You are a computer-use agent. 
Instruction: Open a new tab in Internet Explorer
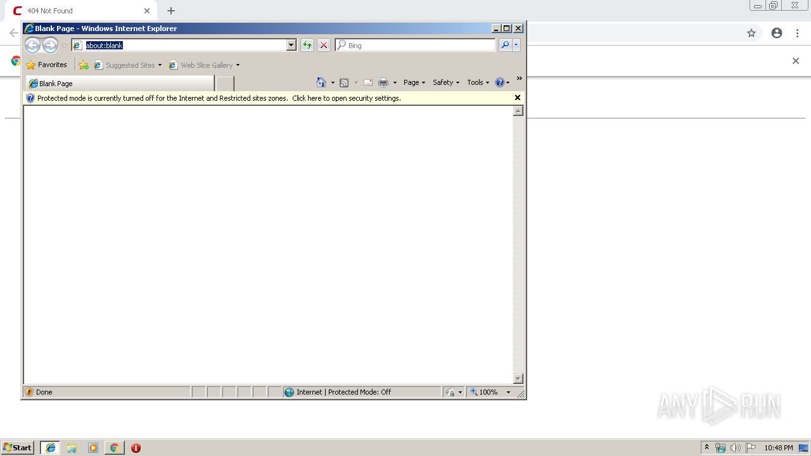tap(225, 83)
